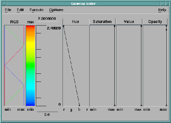
Task: Select the top Value control point
Action: point(141,26)
